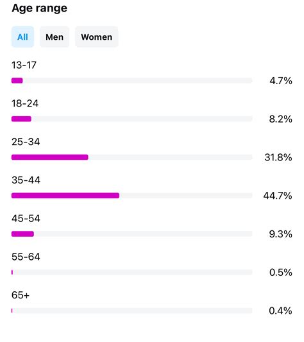Click the Age range heading
The height and width of the screenshot is (342, 304).
pyautogui.click(x=40, y=8)
